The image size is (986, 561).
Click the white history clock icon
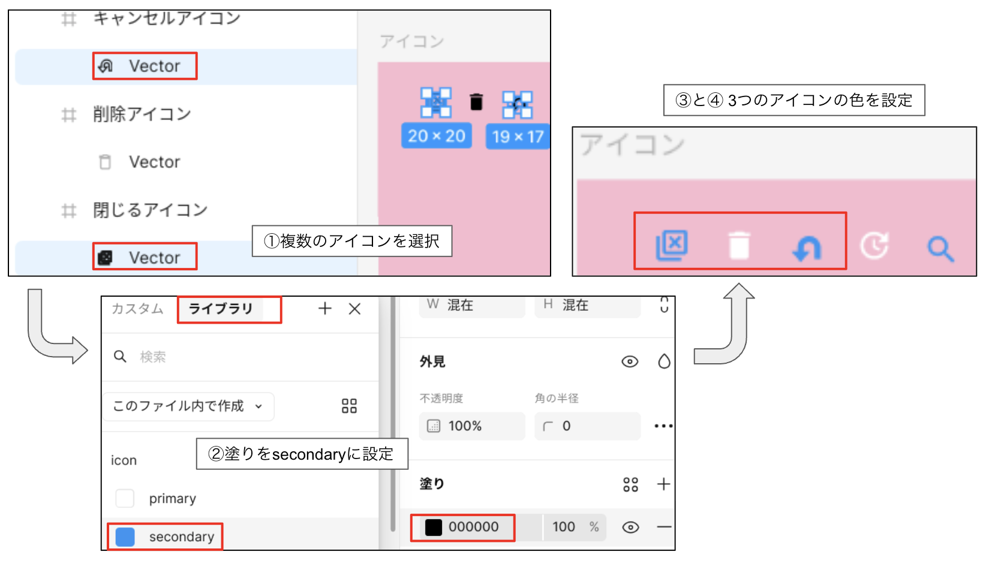874,246
